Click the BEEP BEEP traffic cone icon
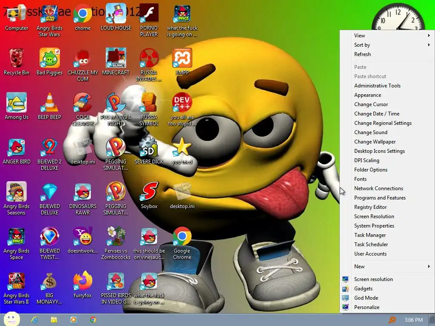The width and height of the screenshot is (435, 326). tap(49, 107)
